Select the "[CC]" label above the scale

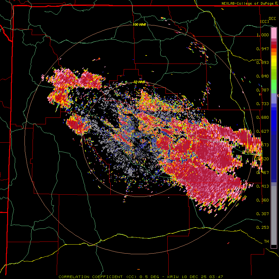[x=265, y=21]
